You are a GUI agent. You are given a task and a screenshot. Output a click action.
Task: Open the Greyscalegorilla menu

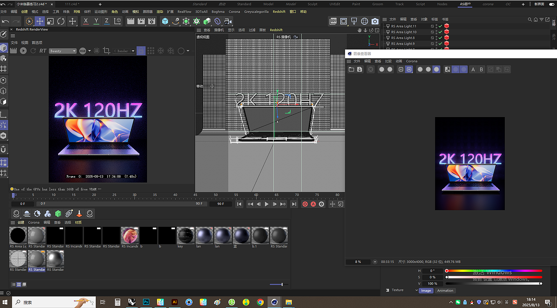[257, 12]
